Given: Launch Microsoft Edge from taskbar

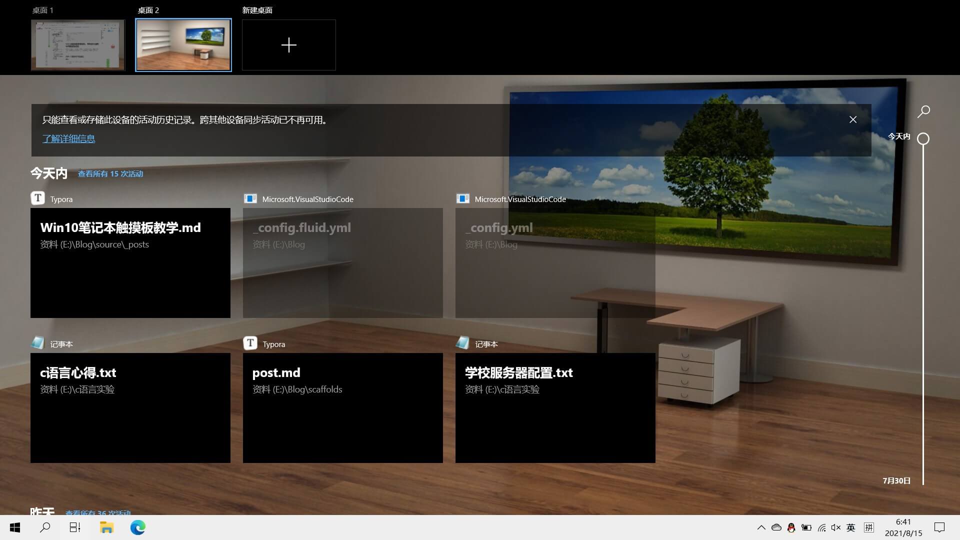Looking at the screenshot, I should [x=138, y=527].
